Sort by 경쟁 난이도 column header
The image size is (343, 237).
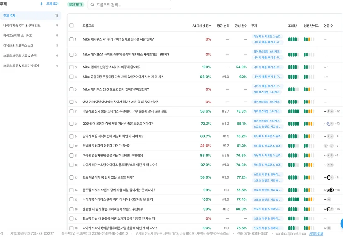(311, 26)
